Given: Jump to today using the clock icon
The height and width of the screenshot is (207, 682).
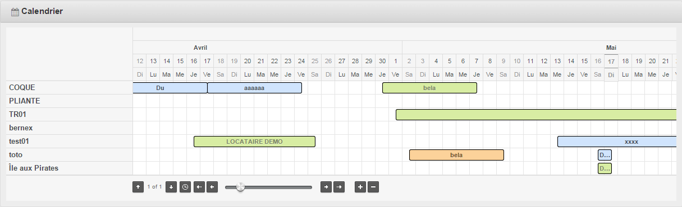Looking at the screenshot, I should point(185,187).
